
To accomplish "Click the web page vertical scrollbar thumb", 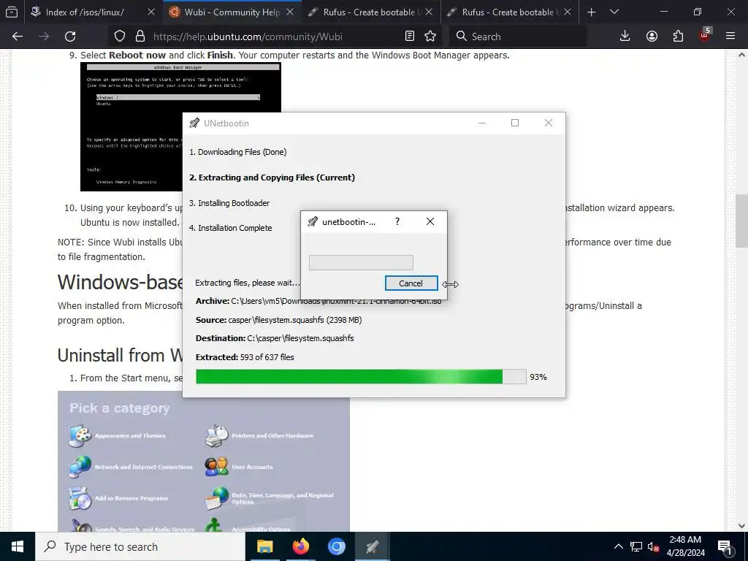I will 742,221.
